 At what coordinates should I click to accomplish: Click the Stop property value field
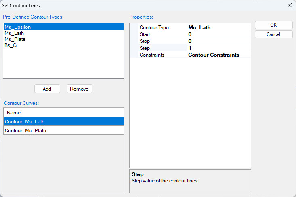(x=218, y=41)
